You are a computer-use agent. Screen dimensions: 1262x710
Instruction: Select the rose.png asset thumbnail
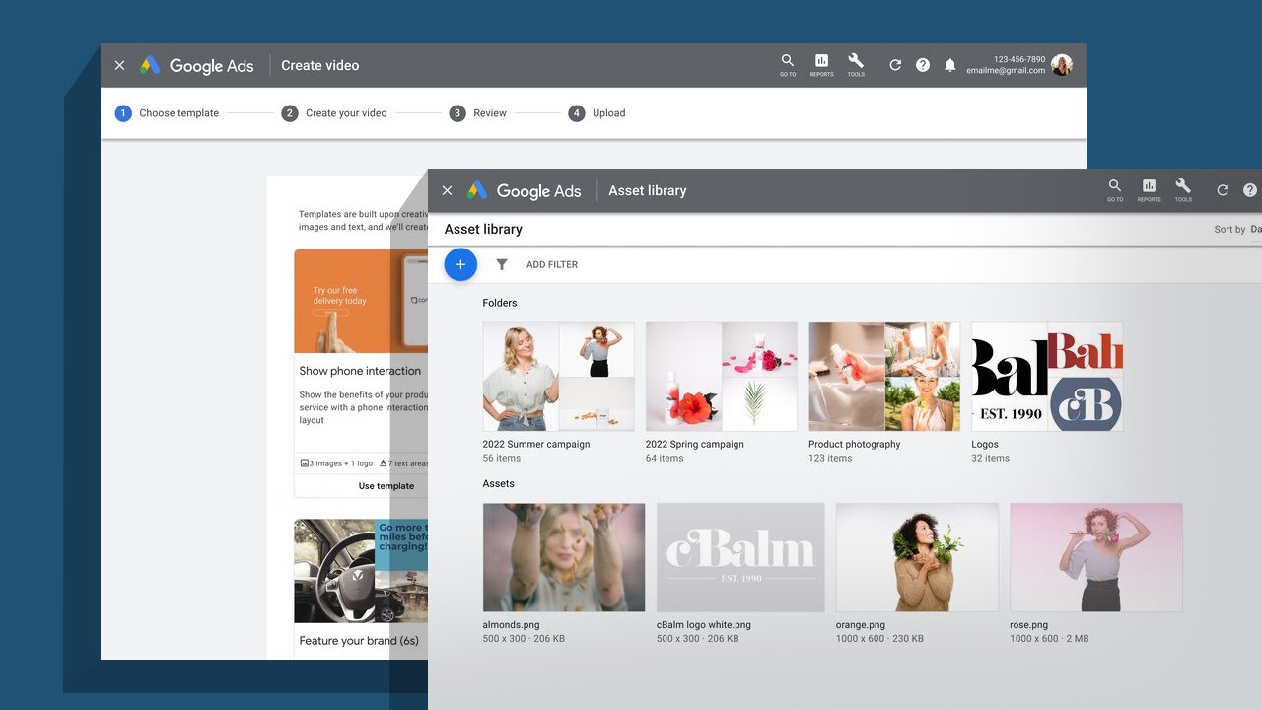1096,557
